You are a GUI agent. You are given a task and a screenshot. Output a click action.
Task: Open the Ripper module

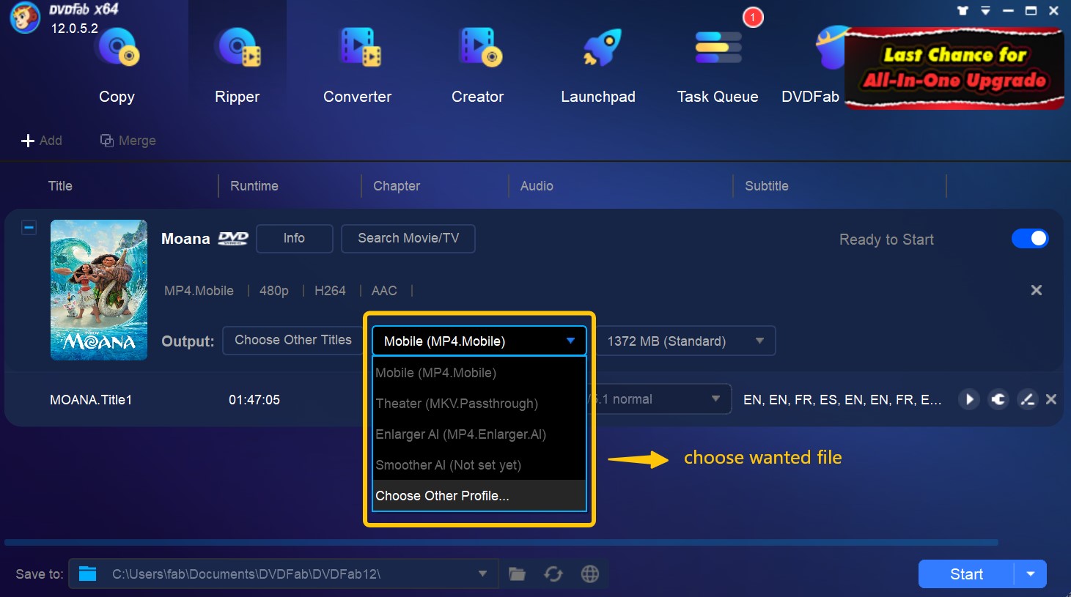click(237, 66)
